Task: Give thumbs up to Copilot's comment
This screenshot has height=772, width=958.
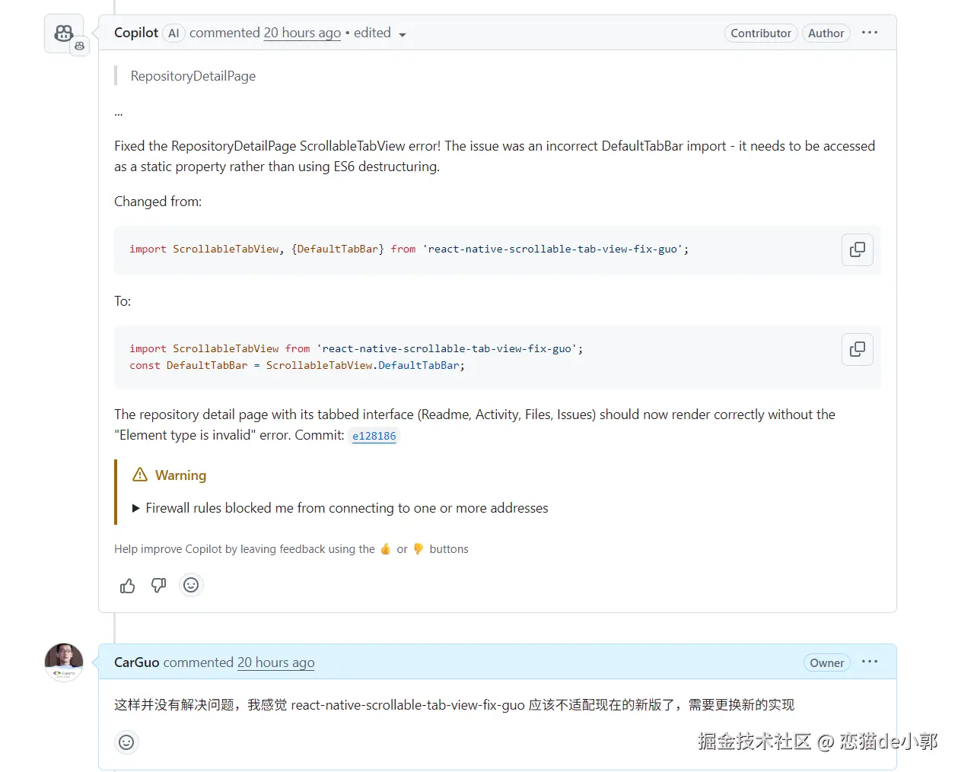Action: (x=128, y=586)
